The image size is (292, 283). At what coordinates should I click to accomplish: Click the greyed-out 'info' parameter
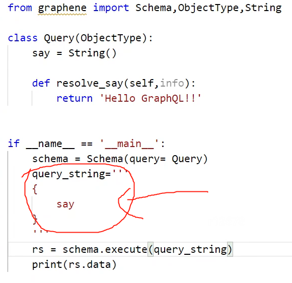pos(172,83)
